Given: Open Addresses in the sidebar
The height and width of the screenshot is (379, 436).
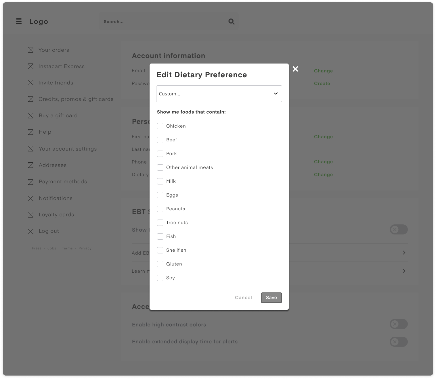Looking at the screenshot, I should coord(53,165).
